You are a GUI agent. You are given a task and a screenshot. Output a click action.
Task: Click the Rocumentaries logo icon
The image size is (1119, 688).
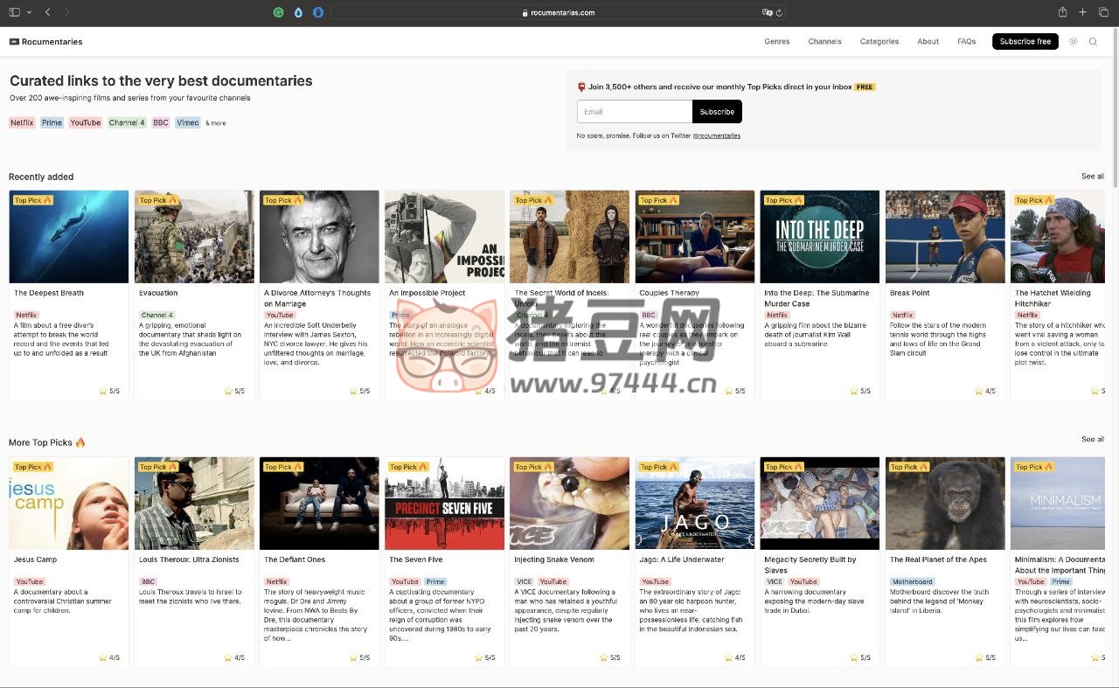click(13, 41)
